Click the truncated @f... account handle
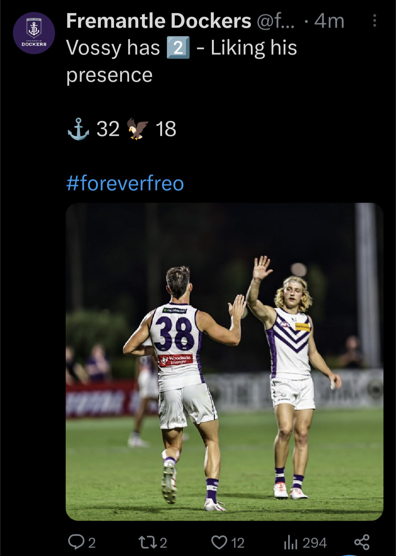This screenshot has height=556, width=396. click(x=276, y=21)
